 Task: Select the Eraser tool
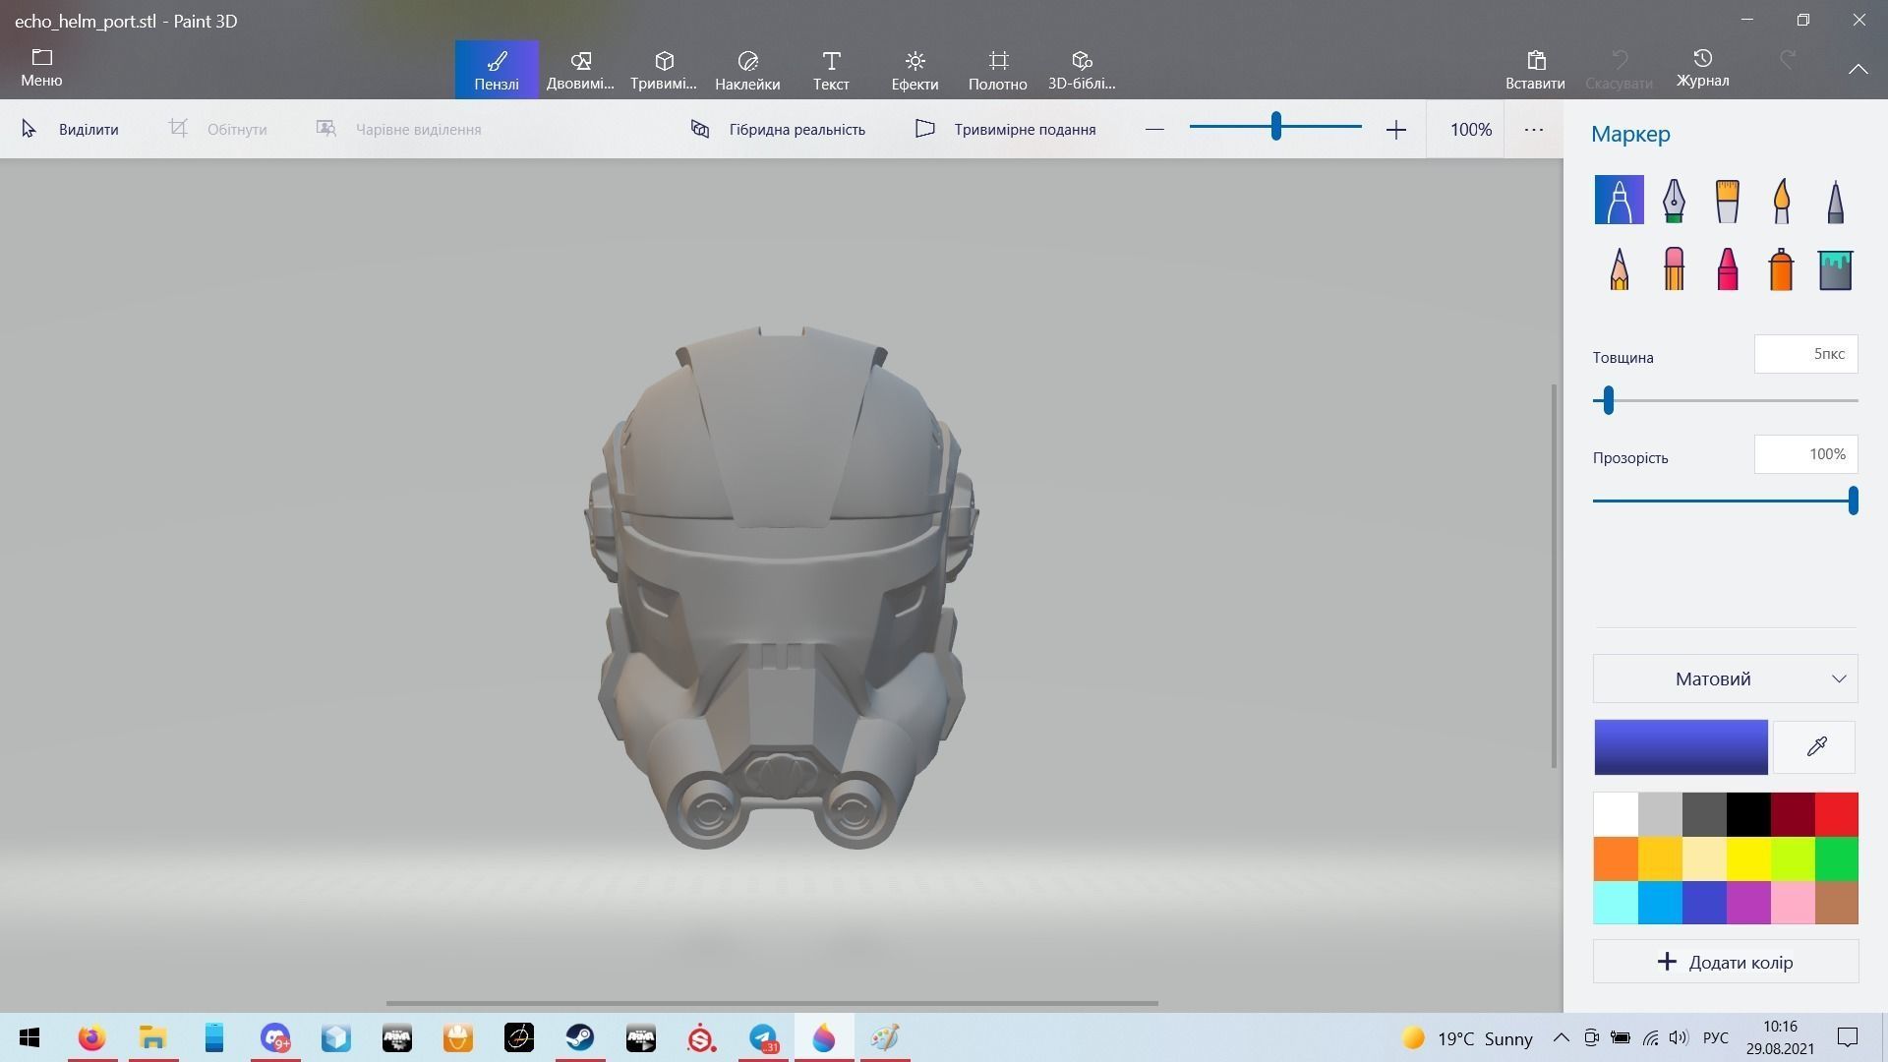point(1673,267)
